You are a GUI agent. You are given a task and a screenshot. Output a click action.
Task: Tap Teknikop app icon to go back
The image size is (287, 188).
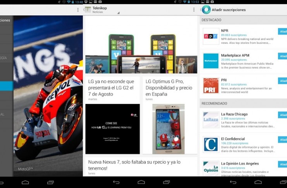coord(88,10)
